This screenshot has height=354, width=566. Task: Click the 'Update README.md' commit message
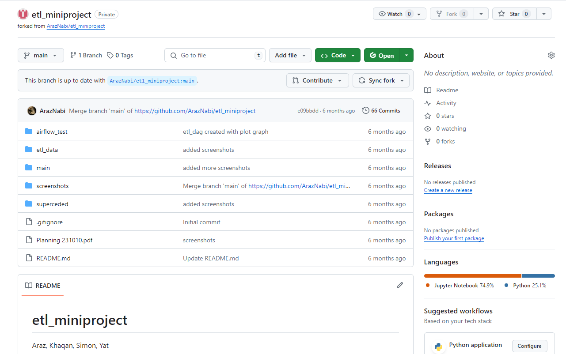coord(211,258)
